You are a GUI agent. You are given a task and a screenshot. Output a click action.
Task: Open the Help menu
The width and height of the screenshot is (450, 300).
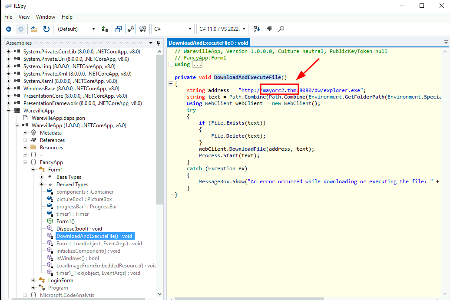pos(67,17)
